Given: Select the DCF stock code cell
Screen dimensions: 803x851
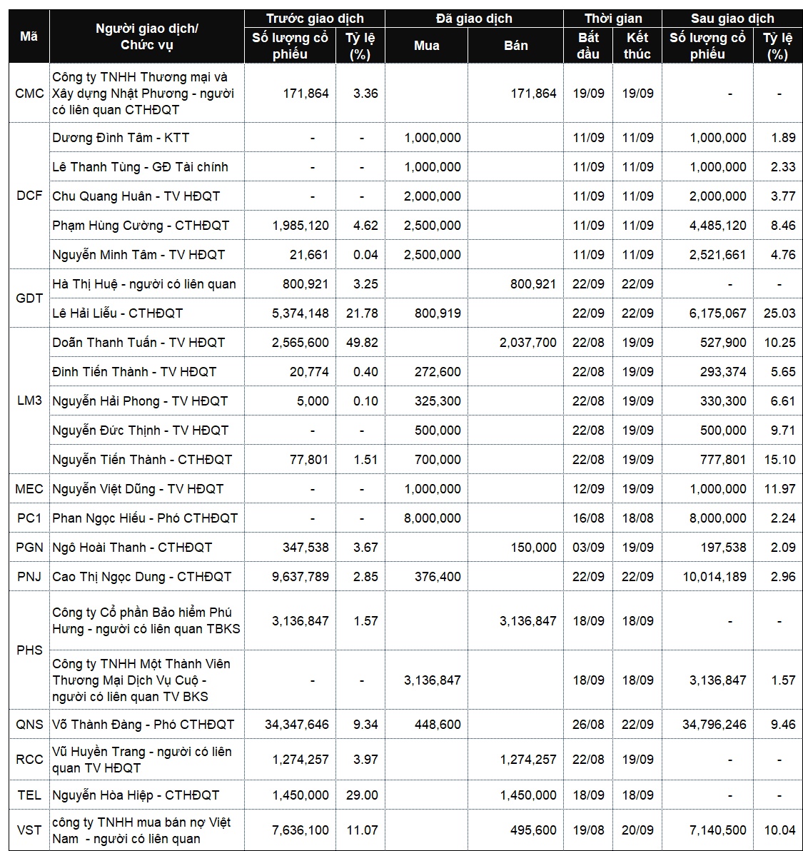Looking at the screenshot, I should coord(29,196).
